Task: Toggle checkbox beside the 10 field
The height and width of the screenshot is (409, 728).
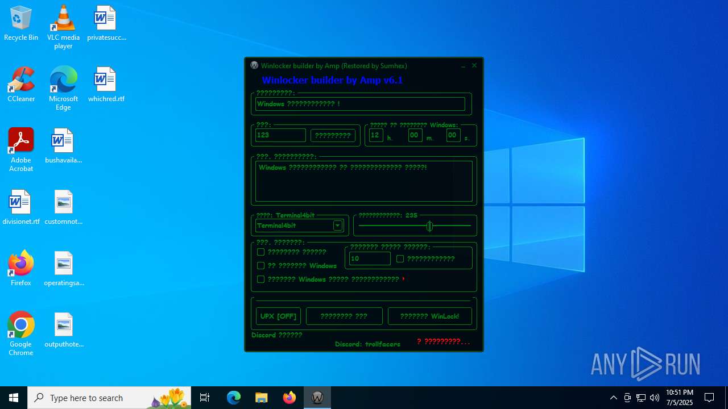Action: tap(400, 258)
